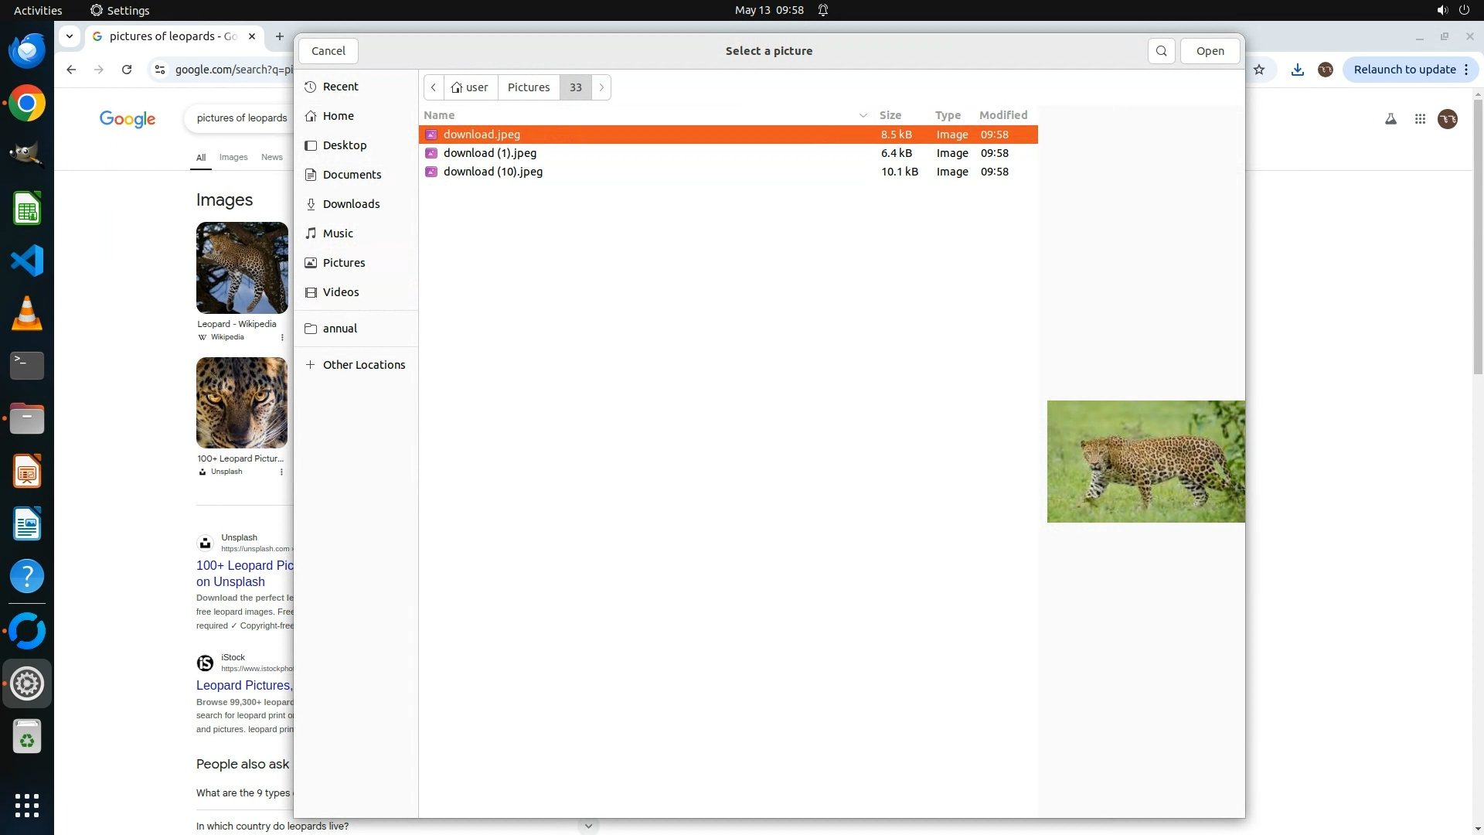This screenshot has height=835, width=1484.
Task: Select download (10).jpeg file
Action: click(493, 172)
